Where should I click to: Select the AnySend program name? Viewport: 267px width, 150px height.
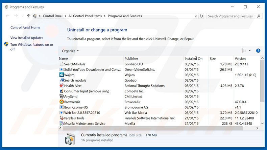(x=71, y=97)
